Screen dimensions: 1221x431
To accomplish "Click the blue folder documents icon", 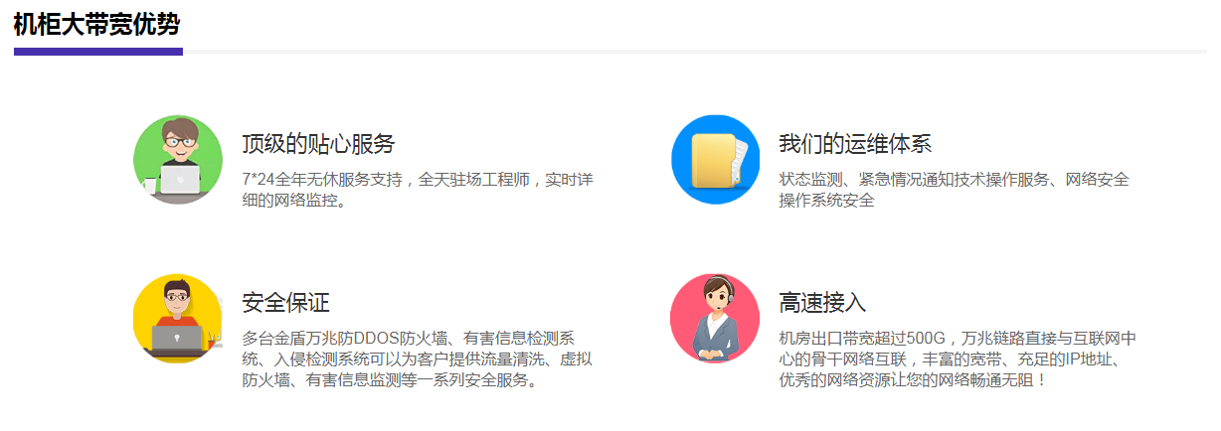I will [715, 159].
